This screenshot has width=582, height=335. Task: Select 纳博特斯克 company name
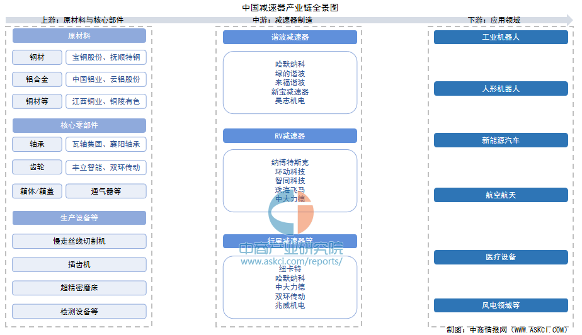(290, 162)
